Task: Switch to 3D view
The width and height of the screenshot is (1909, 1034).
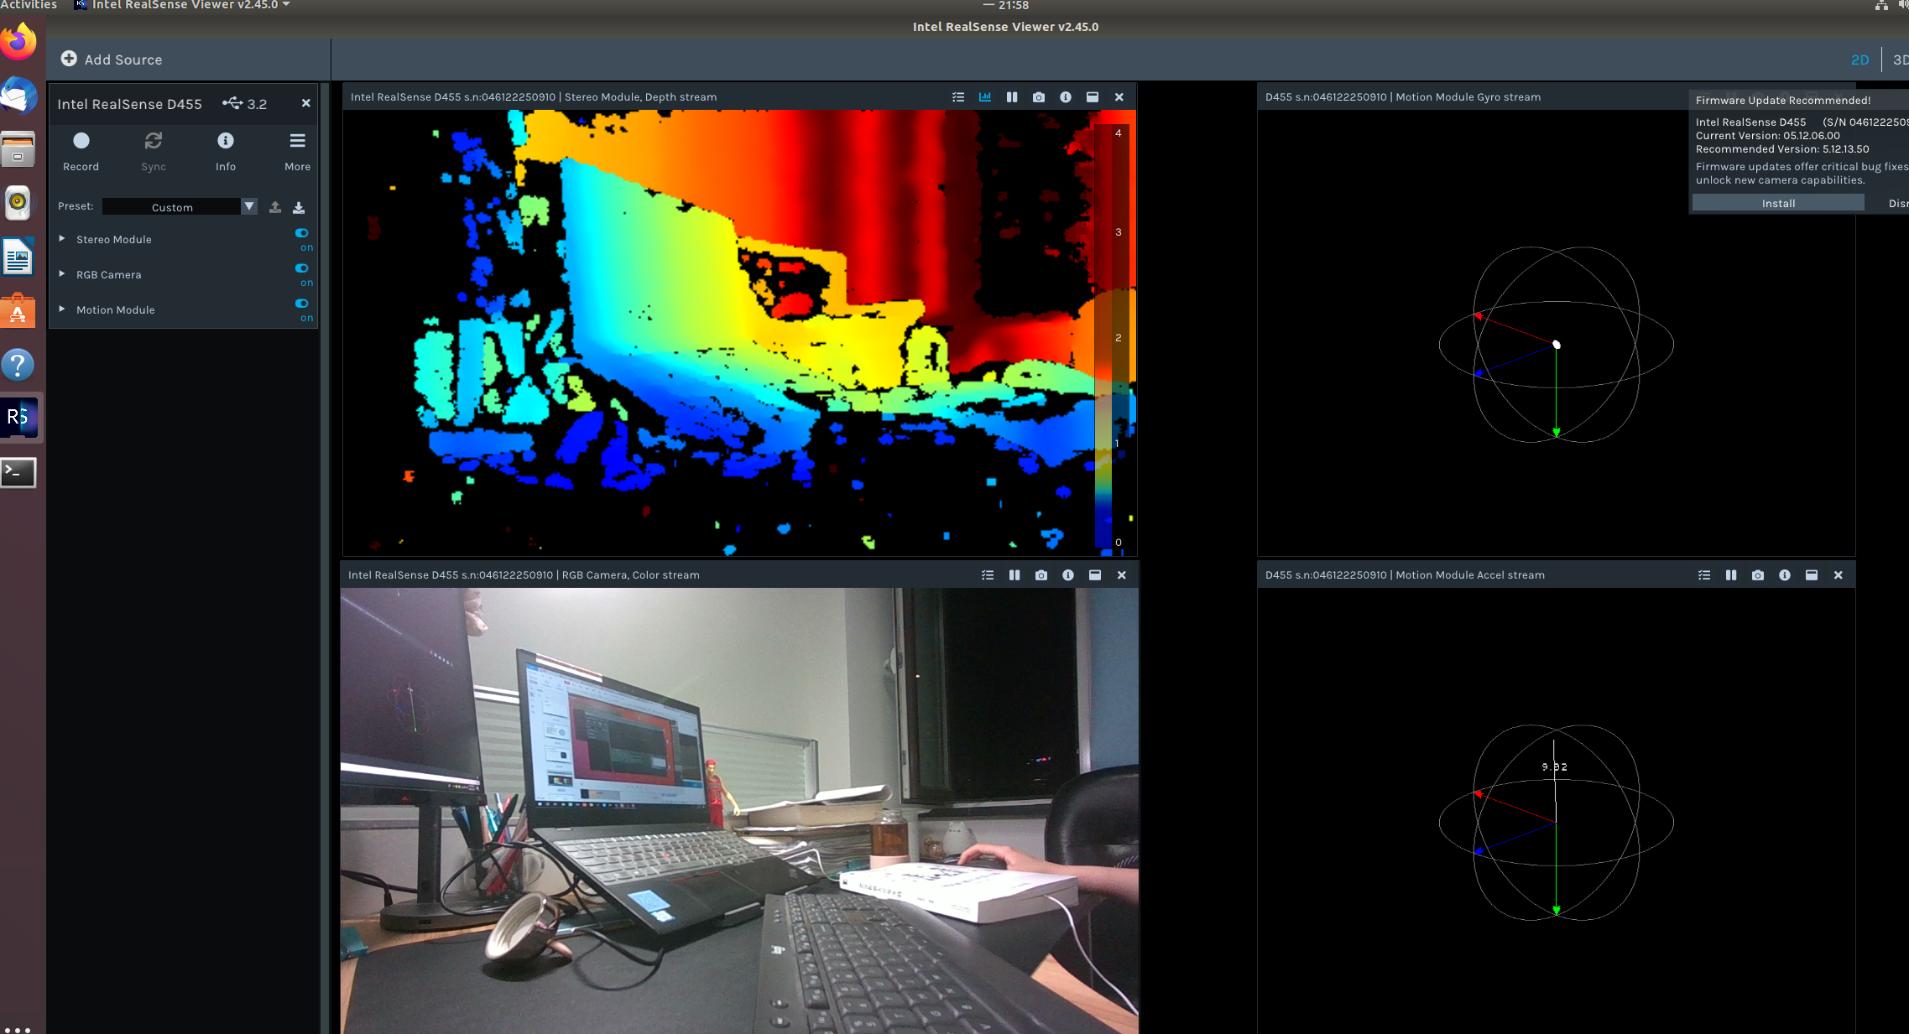Action: click(x=1900, y=60)
